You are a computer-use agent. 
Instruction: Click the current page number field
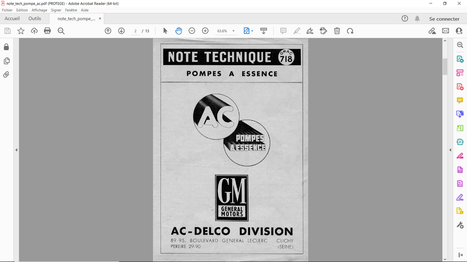tap(135, 31)
